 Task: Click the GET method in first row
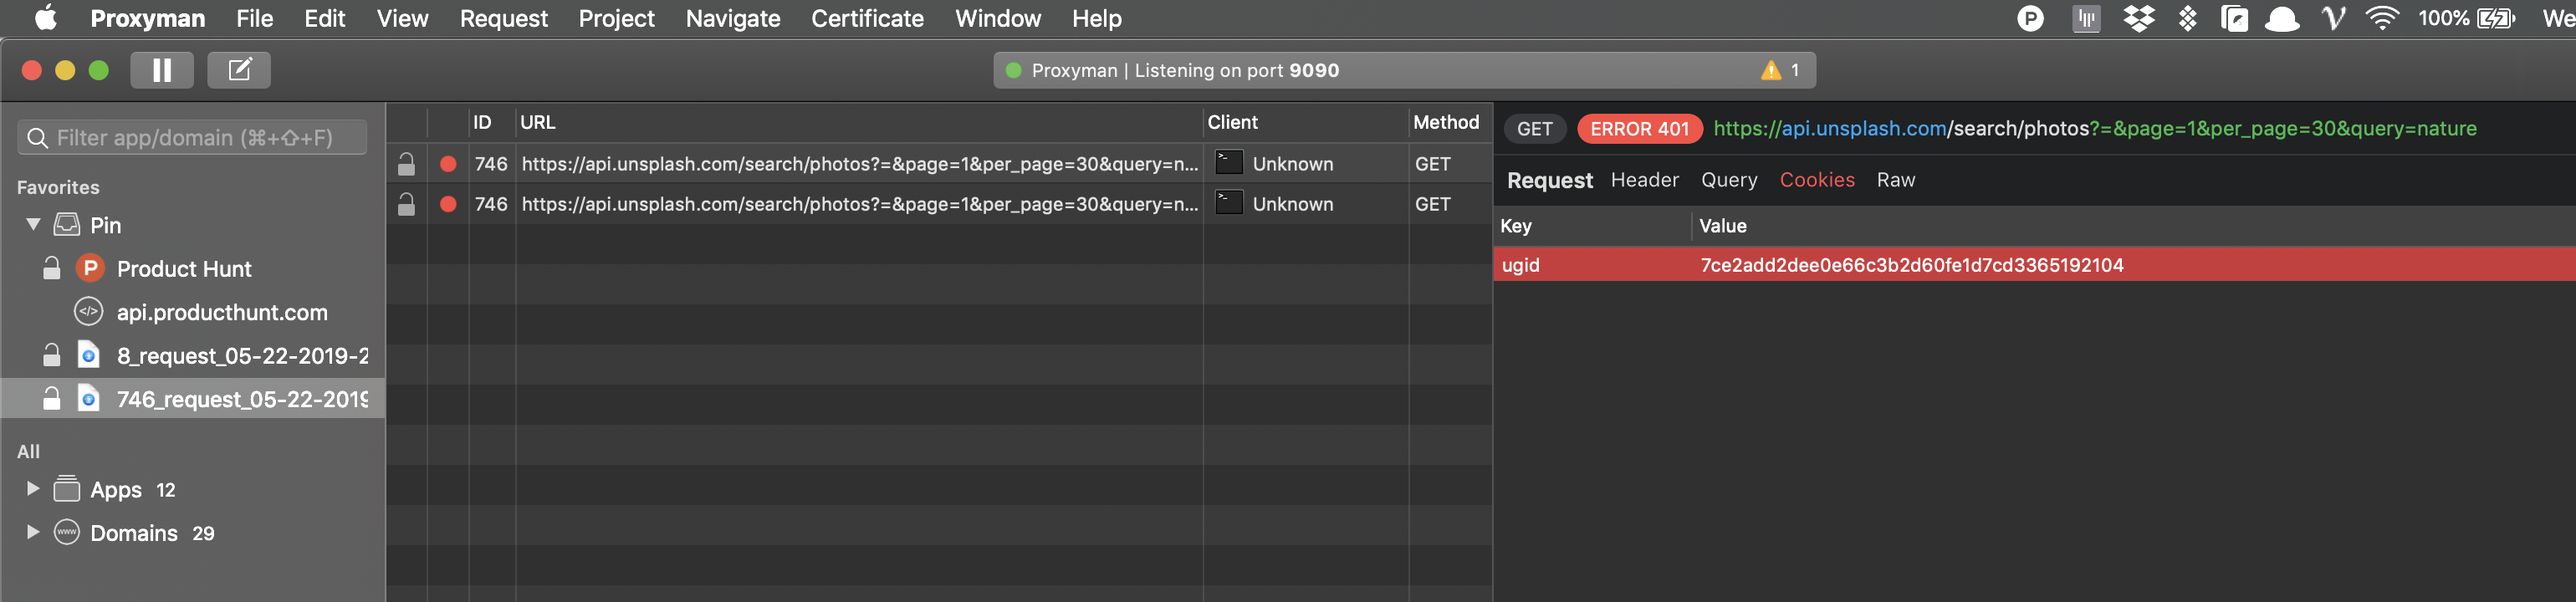point(1432,164)
